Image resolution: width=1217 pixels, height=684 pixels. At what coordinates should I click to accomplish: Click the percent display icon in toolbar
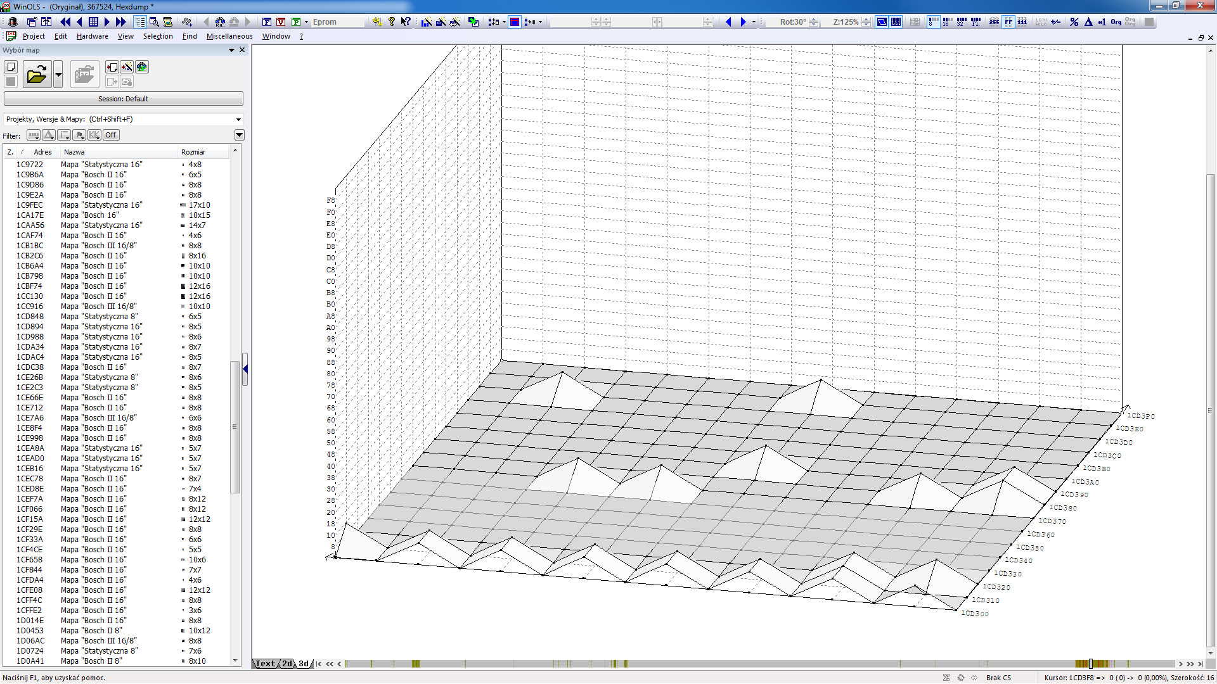(1074, 22)
